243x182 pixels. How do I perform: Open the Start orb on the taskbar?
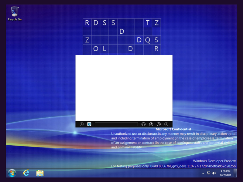pyautogui.click(x=12, y=173)
